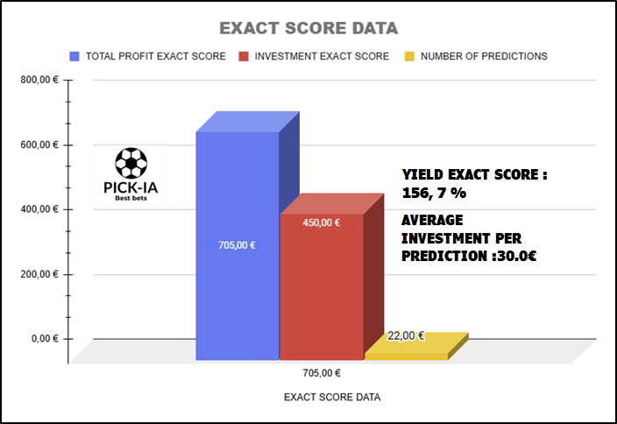Image resolution: width=617 pixels, height=424 pixels.
Task: Click the TOTAL PROFIT EXACT SCORE legend label
Action: pyautogui.click(x=156, y=56)
